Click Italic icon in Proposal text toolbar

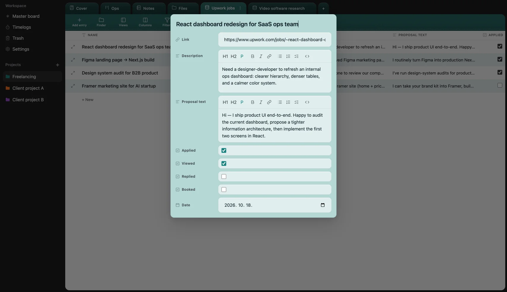261,102
